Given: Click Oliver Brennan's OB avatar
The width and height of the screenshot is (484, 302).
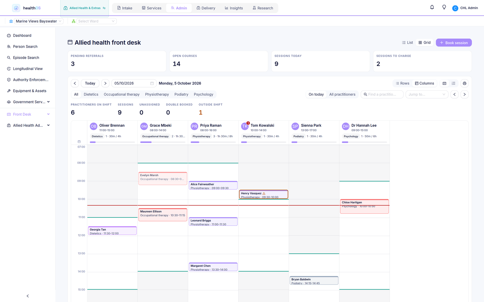Looking at the screenshot, I should pos(93,126).
